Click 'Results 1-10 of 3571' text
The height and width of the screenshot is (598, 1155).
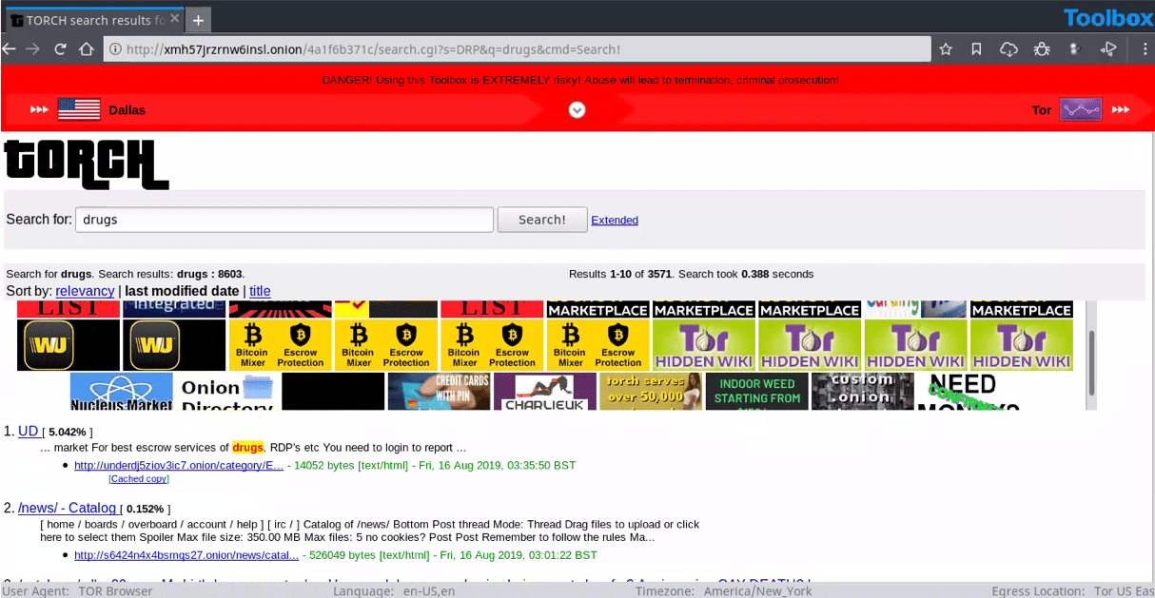point(619,274)
